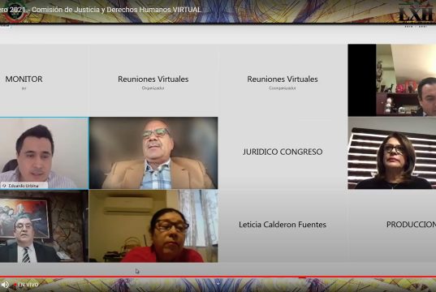The image size is (436, 292).
Task: Click the channel avatar emblem at top-left
Action: click(14, 11)
